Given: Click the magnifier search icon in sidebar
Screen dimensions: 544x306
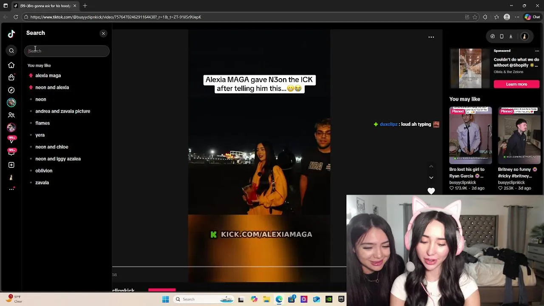Looking at the screenshot, I should tap(11, 51).
